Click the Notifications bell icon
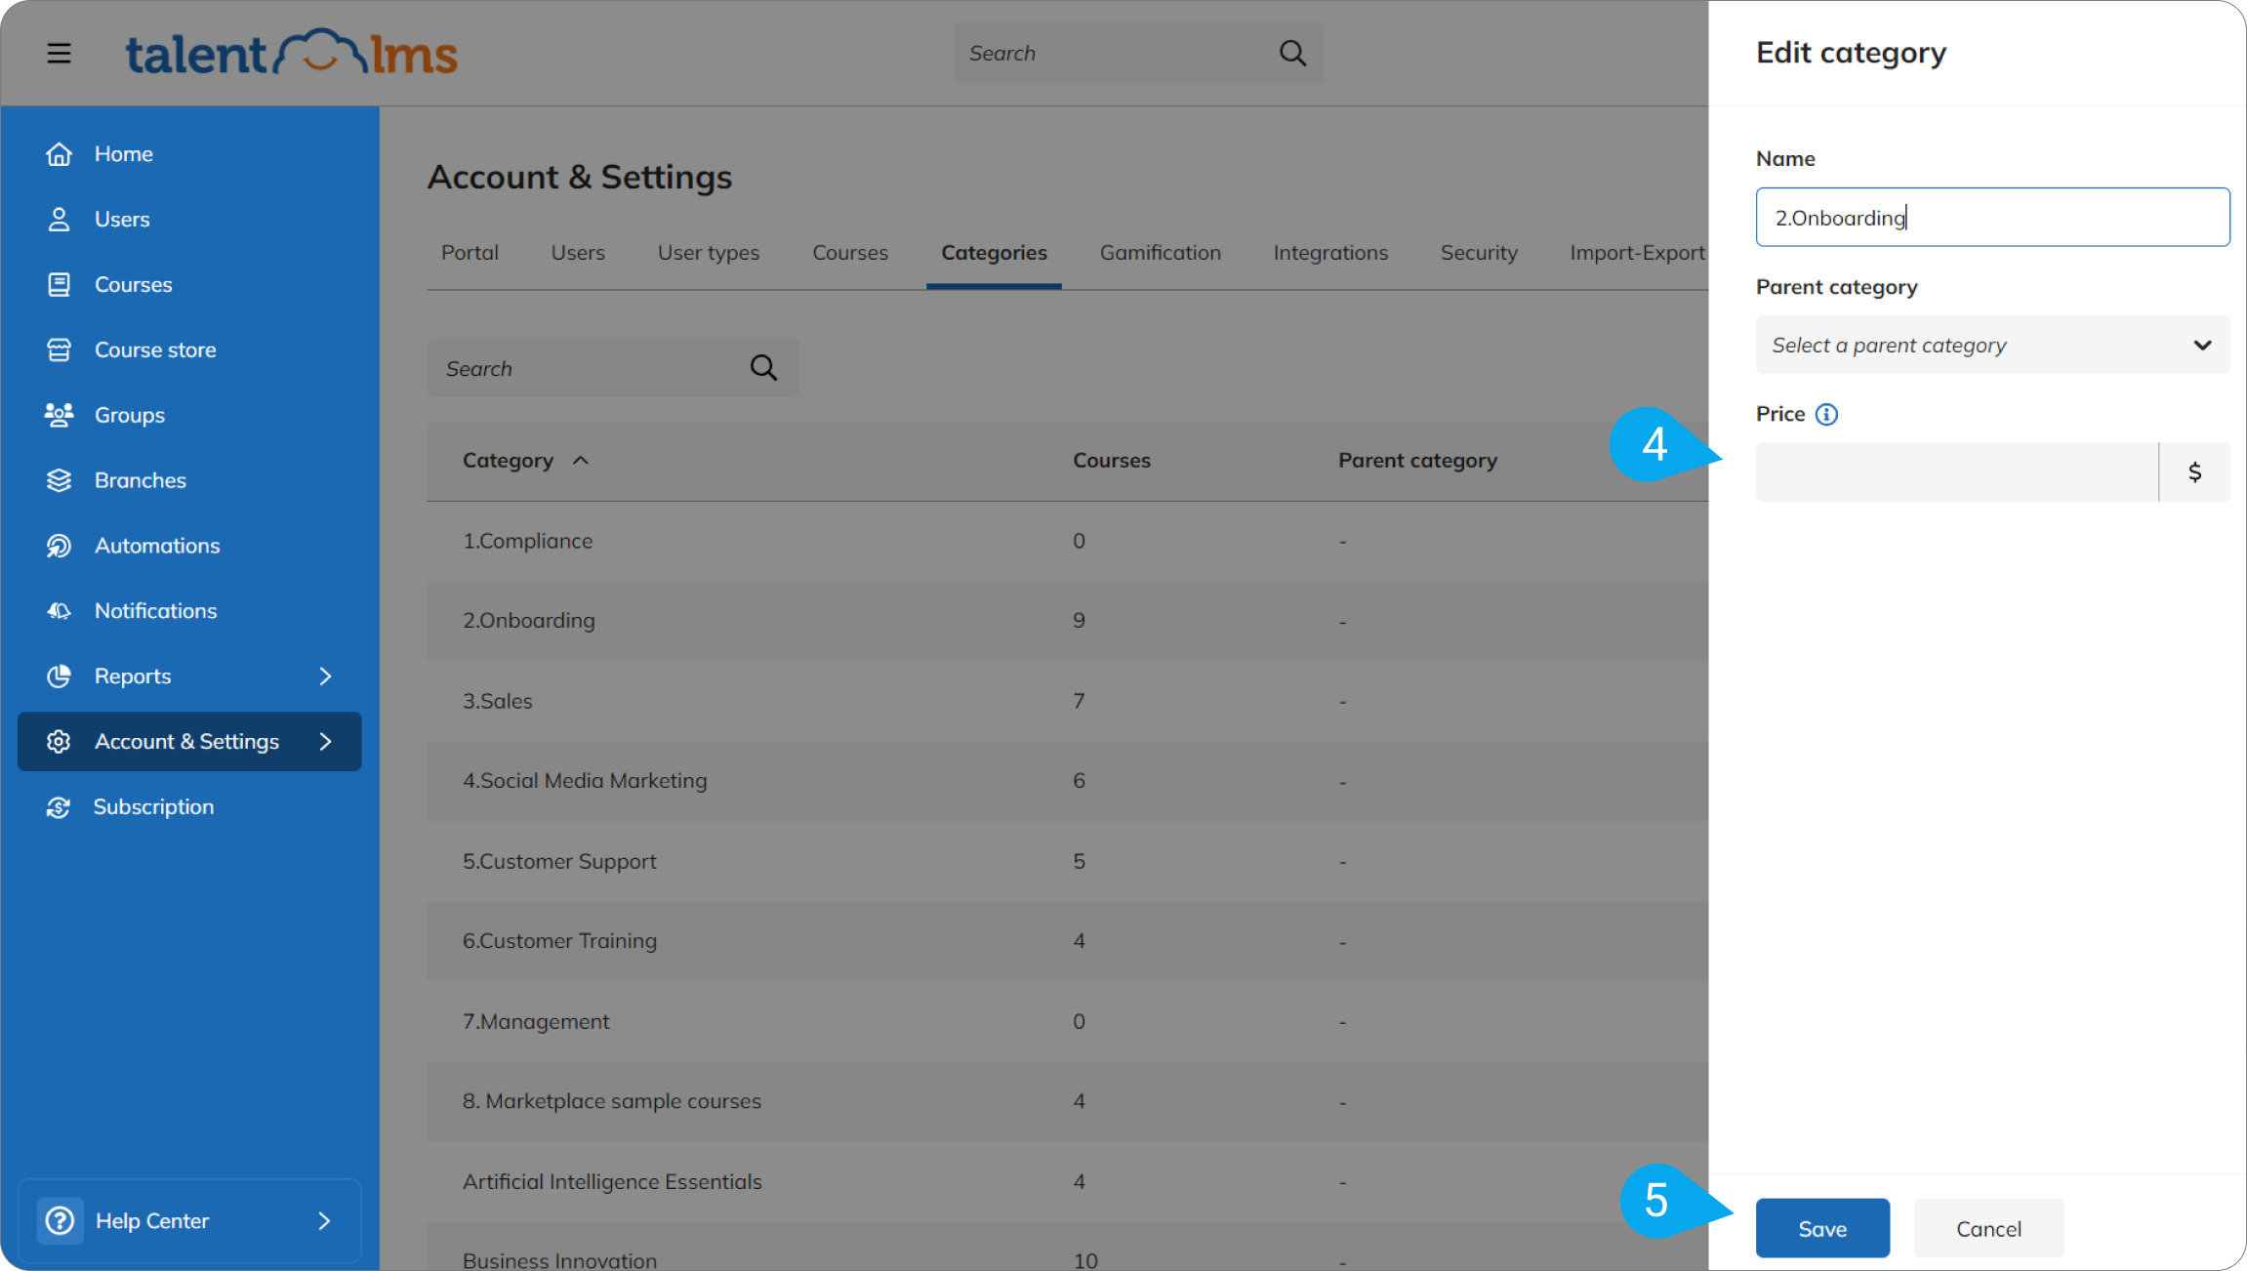This screenshot has height=1271, width=2247. tap(59, 611)
